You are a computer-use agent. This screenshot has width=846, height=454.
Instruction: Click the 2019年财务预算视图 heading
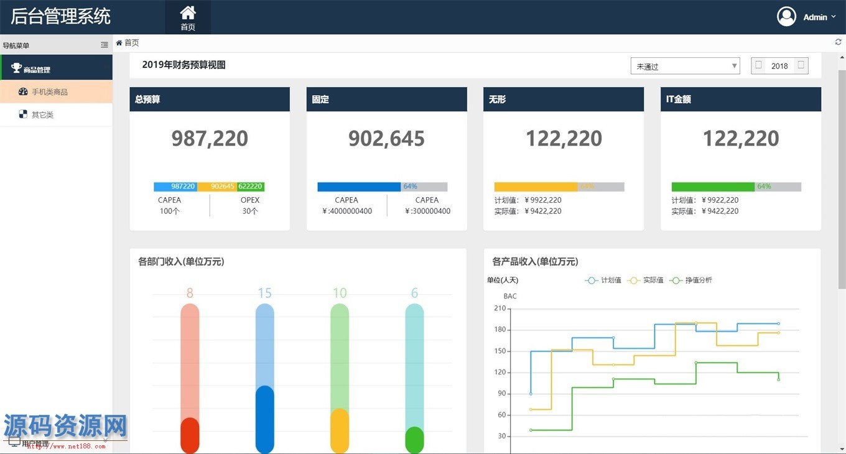coord(184,65)
